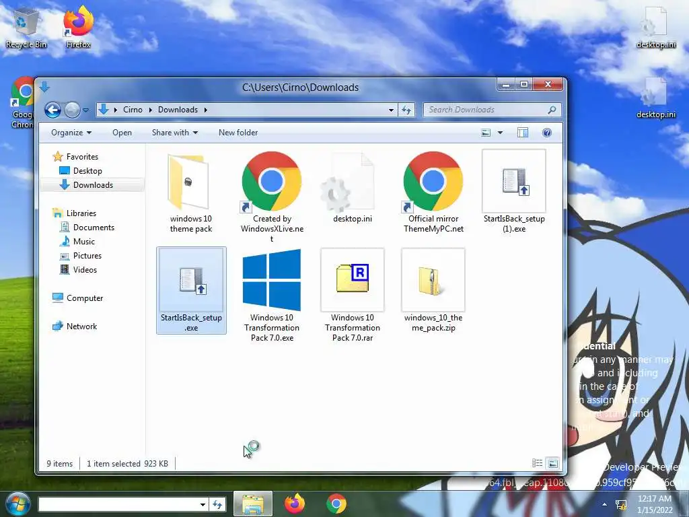Click the Back navigation arrow
This screenshot has width=689, height=517.
tap(52, 110)
